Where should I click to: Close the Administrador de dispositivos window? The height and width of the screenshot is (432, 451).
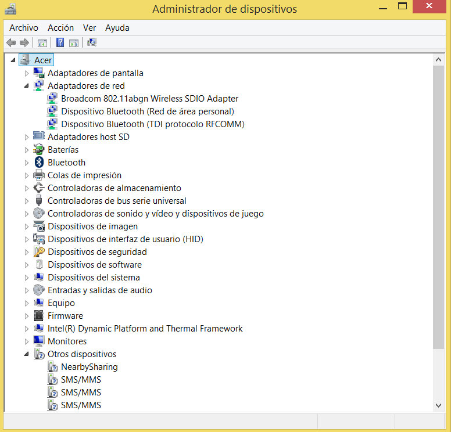429,6
